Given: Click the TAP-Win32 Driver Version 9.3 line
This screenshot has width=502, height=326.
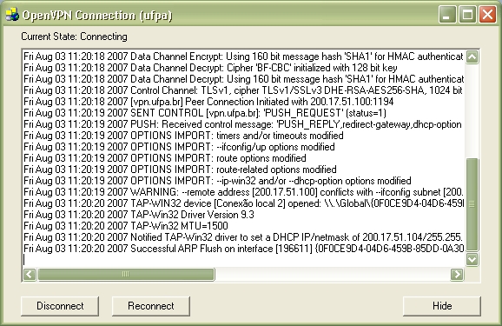Looking at the screenshot, I should tap(139, 215).
